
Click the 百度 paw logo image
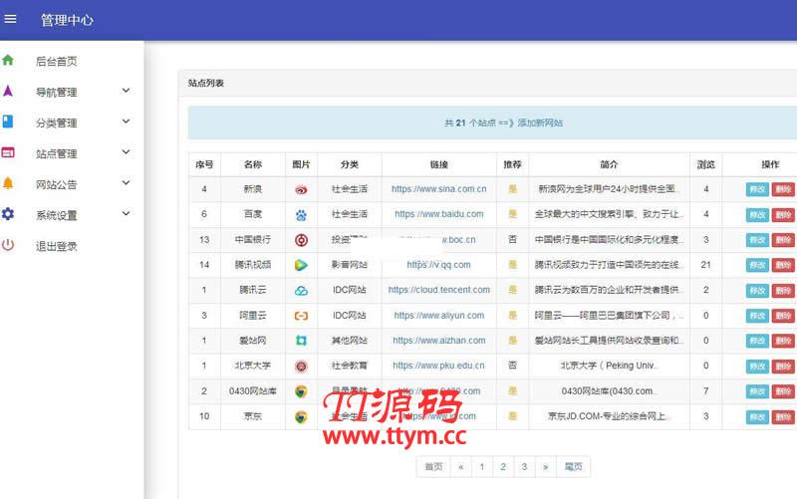(301, 215)
